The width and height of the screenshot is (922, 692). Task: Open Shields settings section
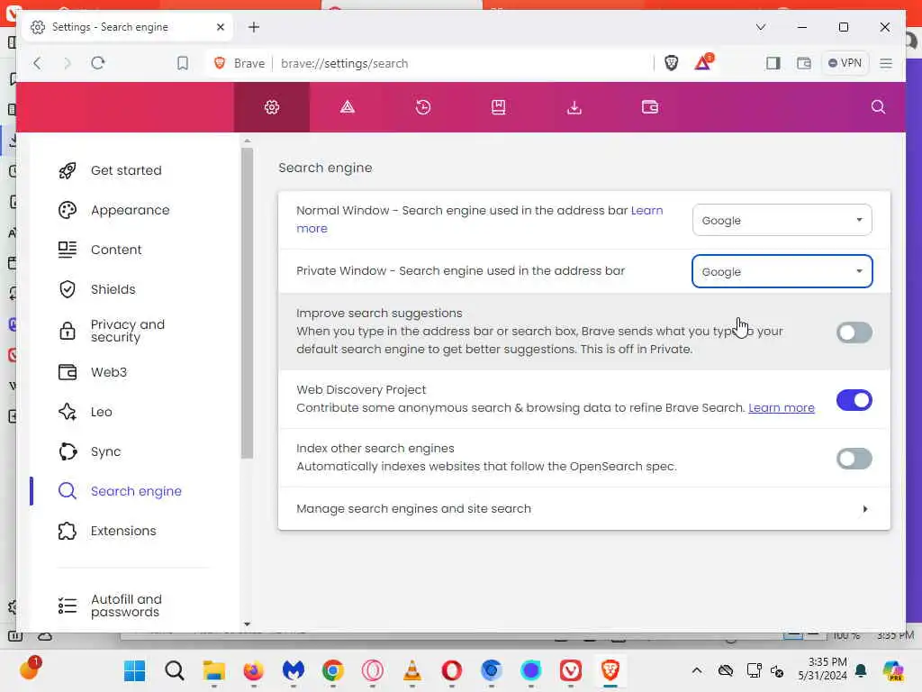113,289
